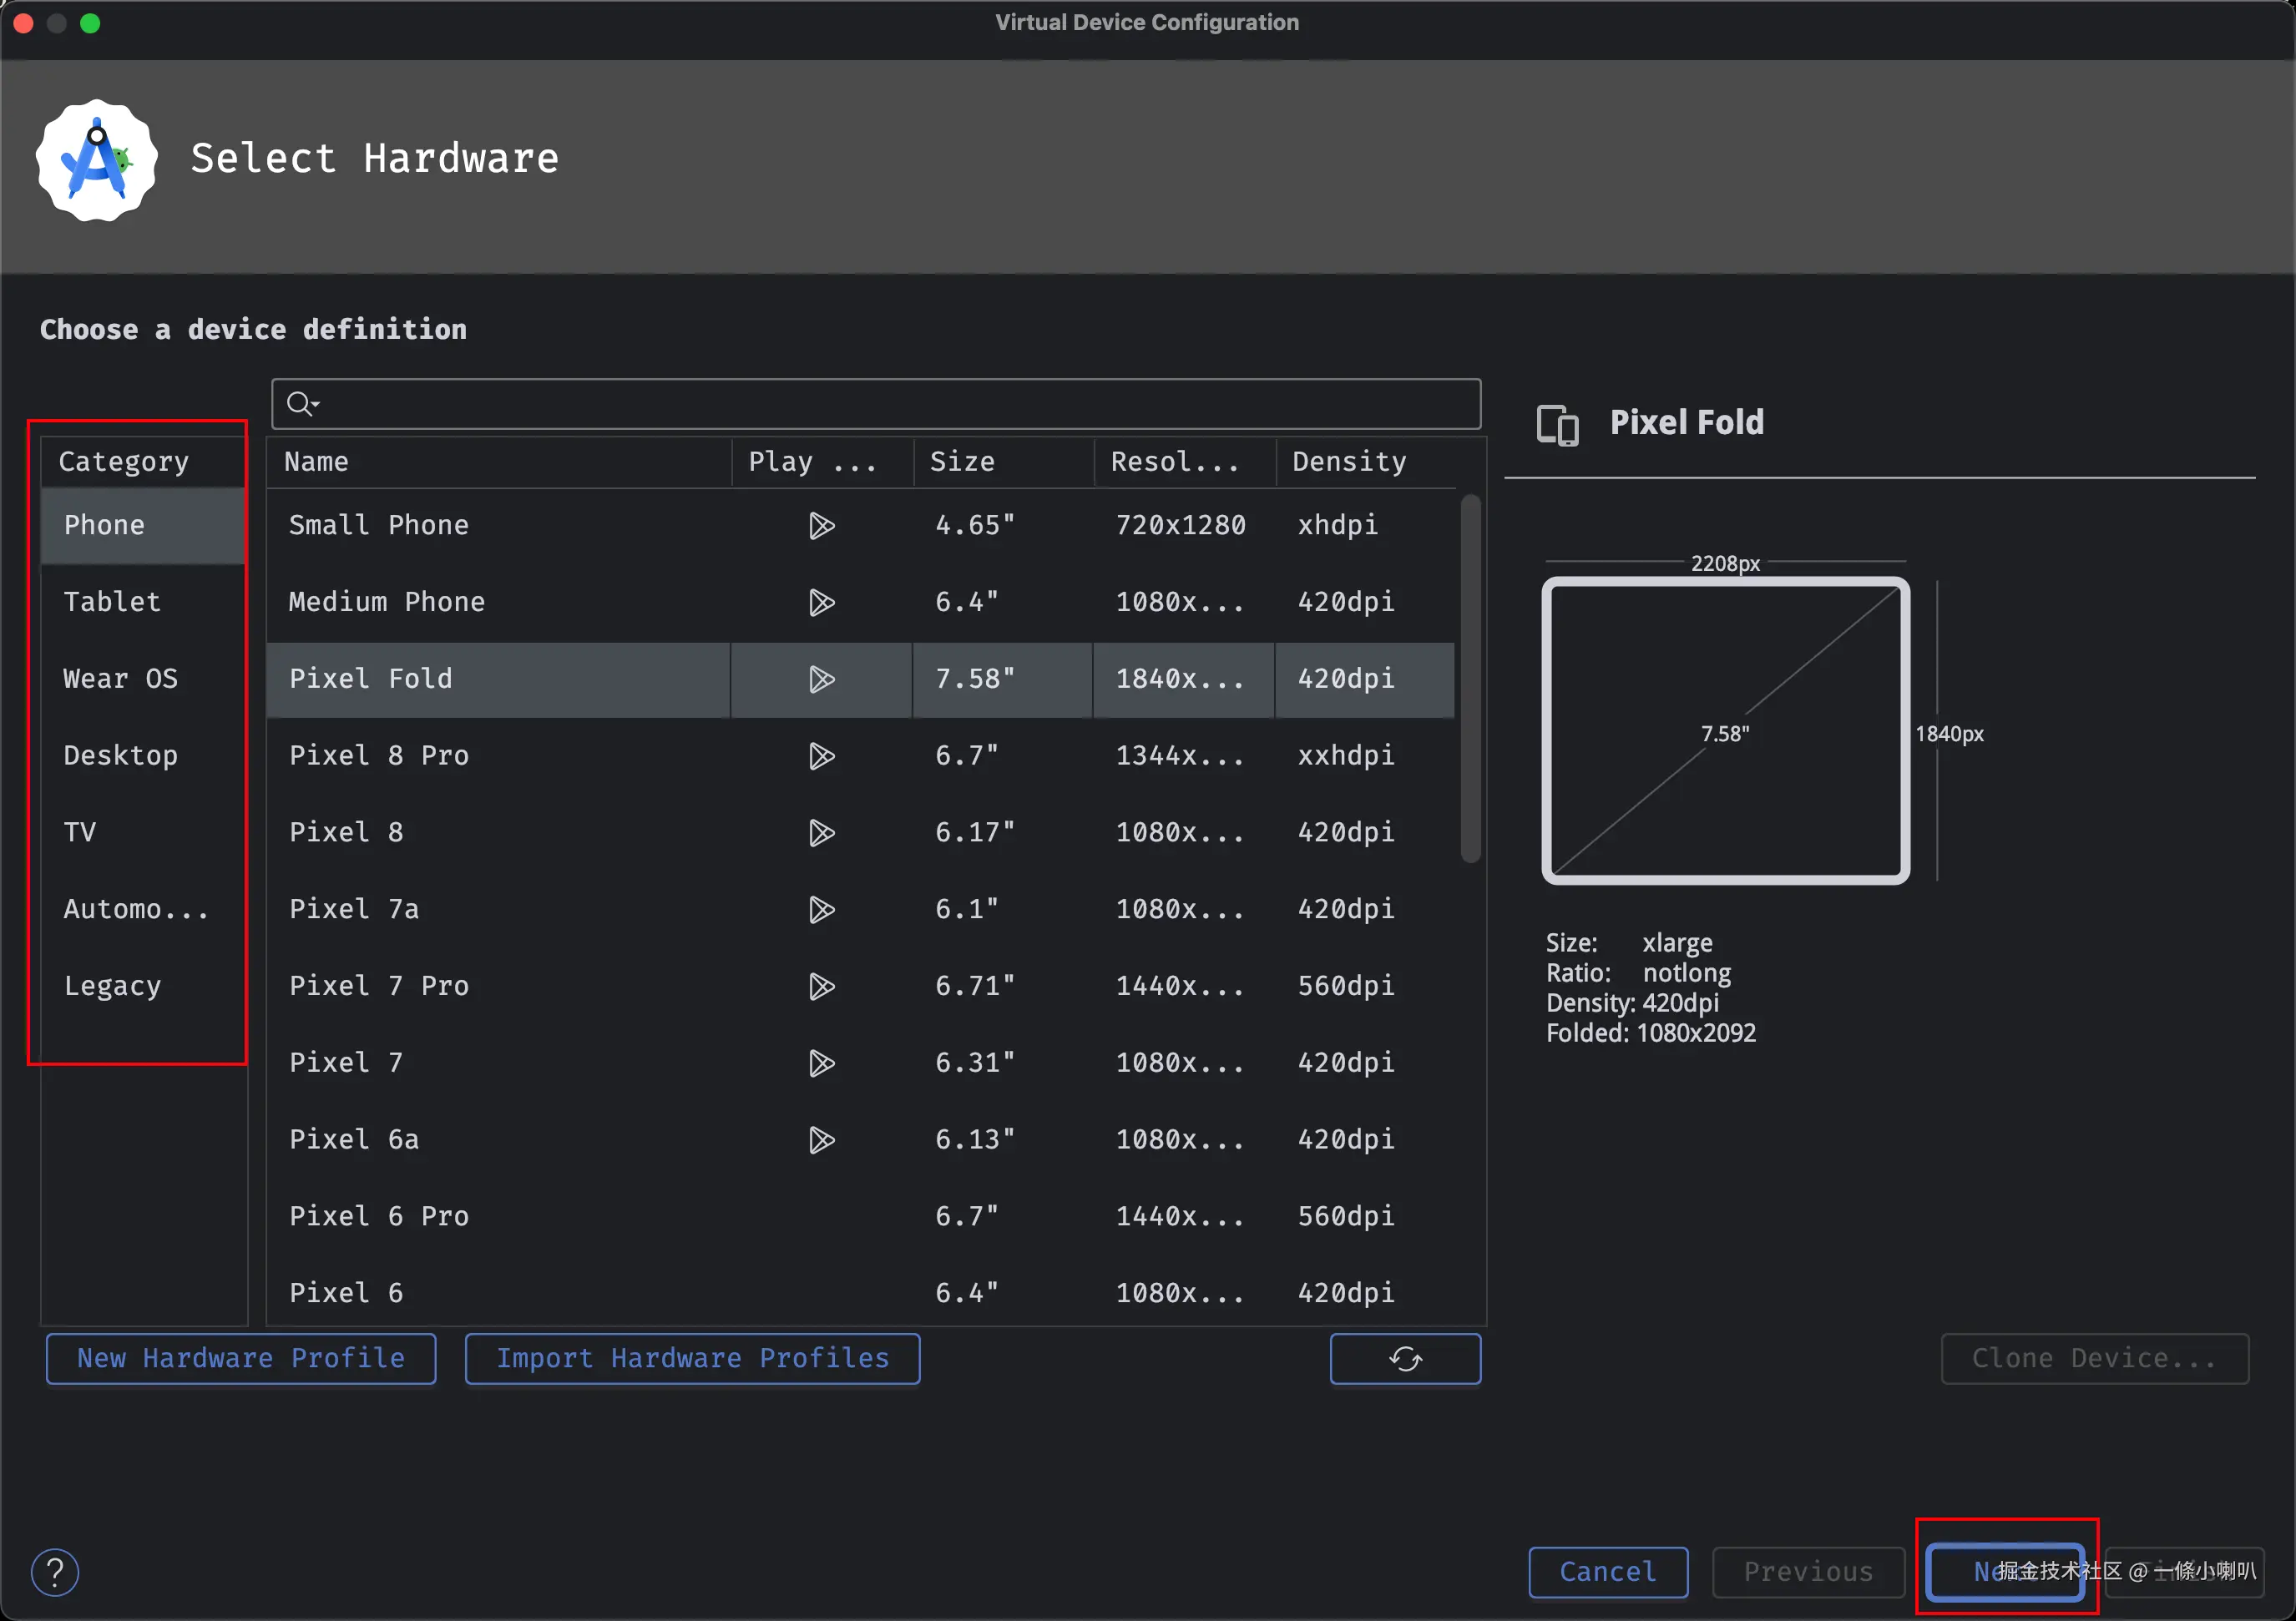Click the Play Store icon for Pixel 8 Pro
This screenshot has width=2296, height=1621.
coord(821,756)
